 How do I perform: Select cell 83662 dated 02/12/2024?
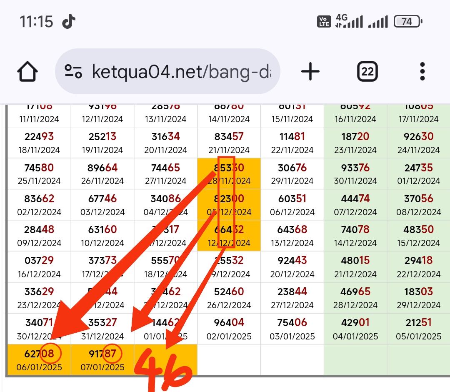(39, 205)
